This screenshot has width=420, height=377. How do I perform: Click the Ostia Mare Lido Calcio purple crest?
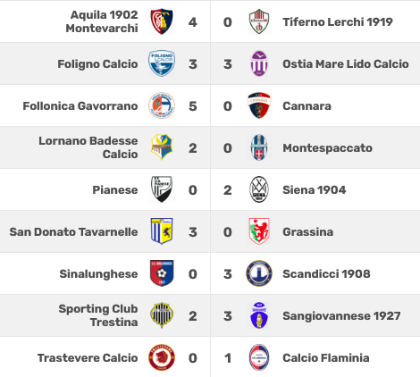[259, 63]
